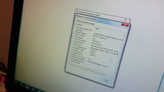Image resolution: width=164 pixels, height=92 pixels.
Task: Click the left scroll arrow of the details list
Action: point(70,63)
